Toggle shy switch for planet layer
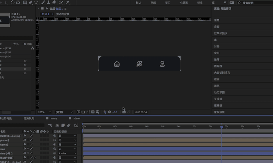This screenshot has width=273, height=163. [x=25, y=140]
